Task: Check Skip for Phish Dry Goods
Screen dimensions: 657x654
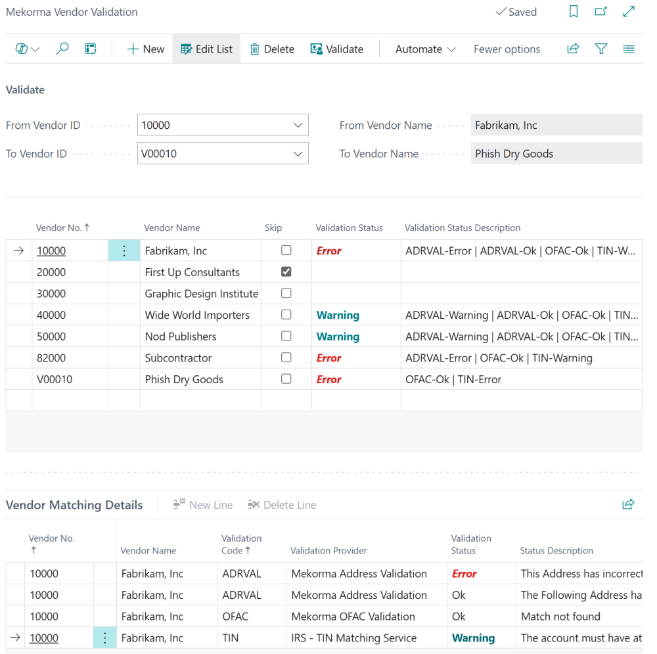Action: pos(286,379)
